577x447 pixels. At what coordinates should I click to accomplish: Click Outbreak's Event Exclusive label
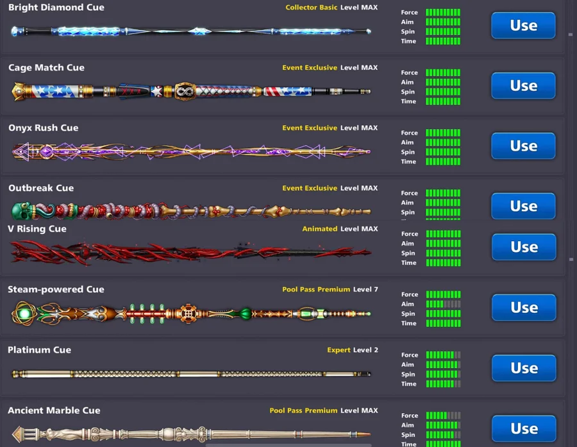point(310,188)
